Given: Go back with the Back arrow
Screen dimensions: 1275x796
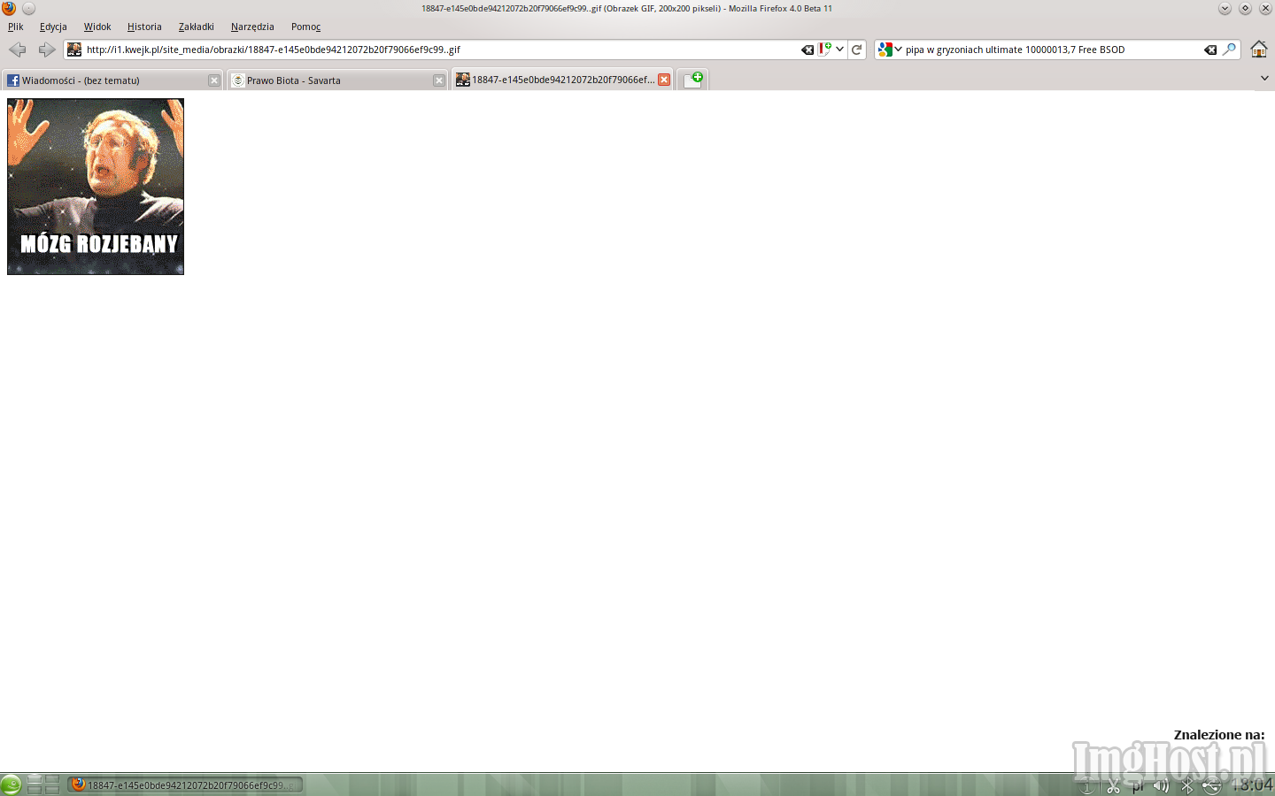Looking at the screenshot, I should pyautogui.click(x=17, y=50).
